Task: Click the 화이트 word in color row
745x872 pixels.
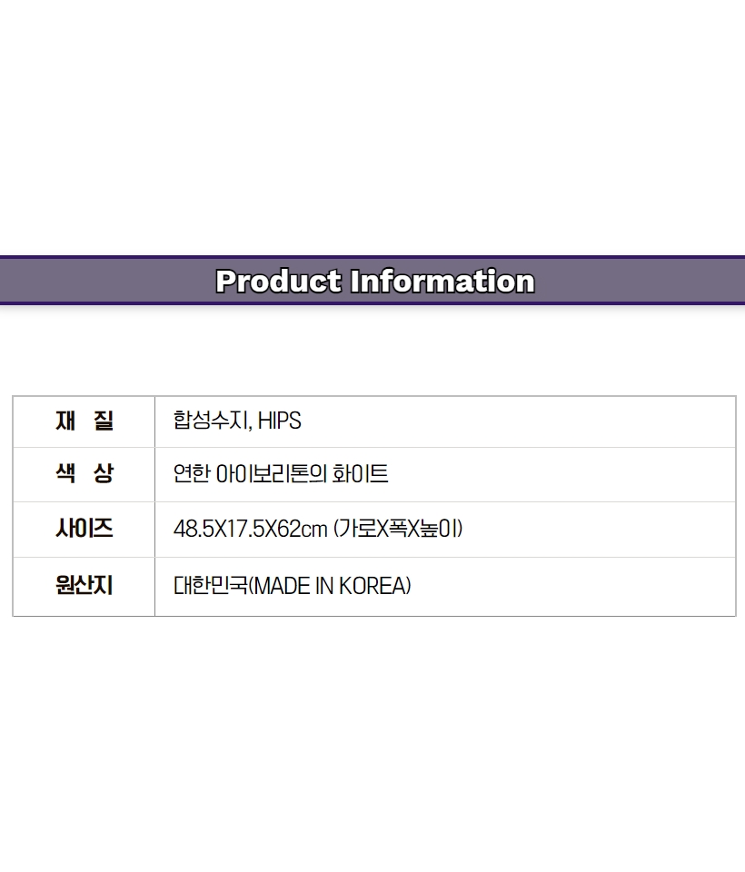Action: (x=360, y=474)
